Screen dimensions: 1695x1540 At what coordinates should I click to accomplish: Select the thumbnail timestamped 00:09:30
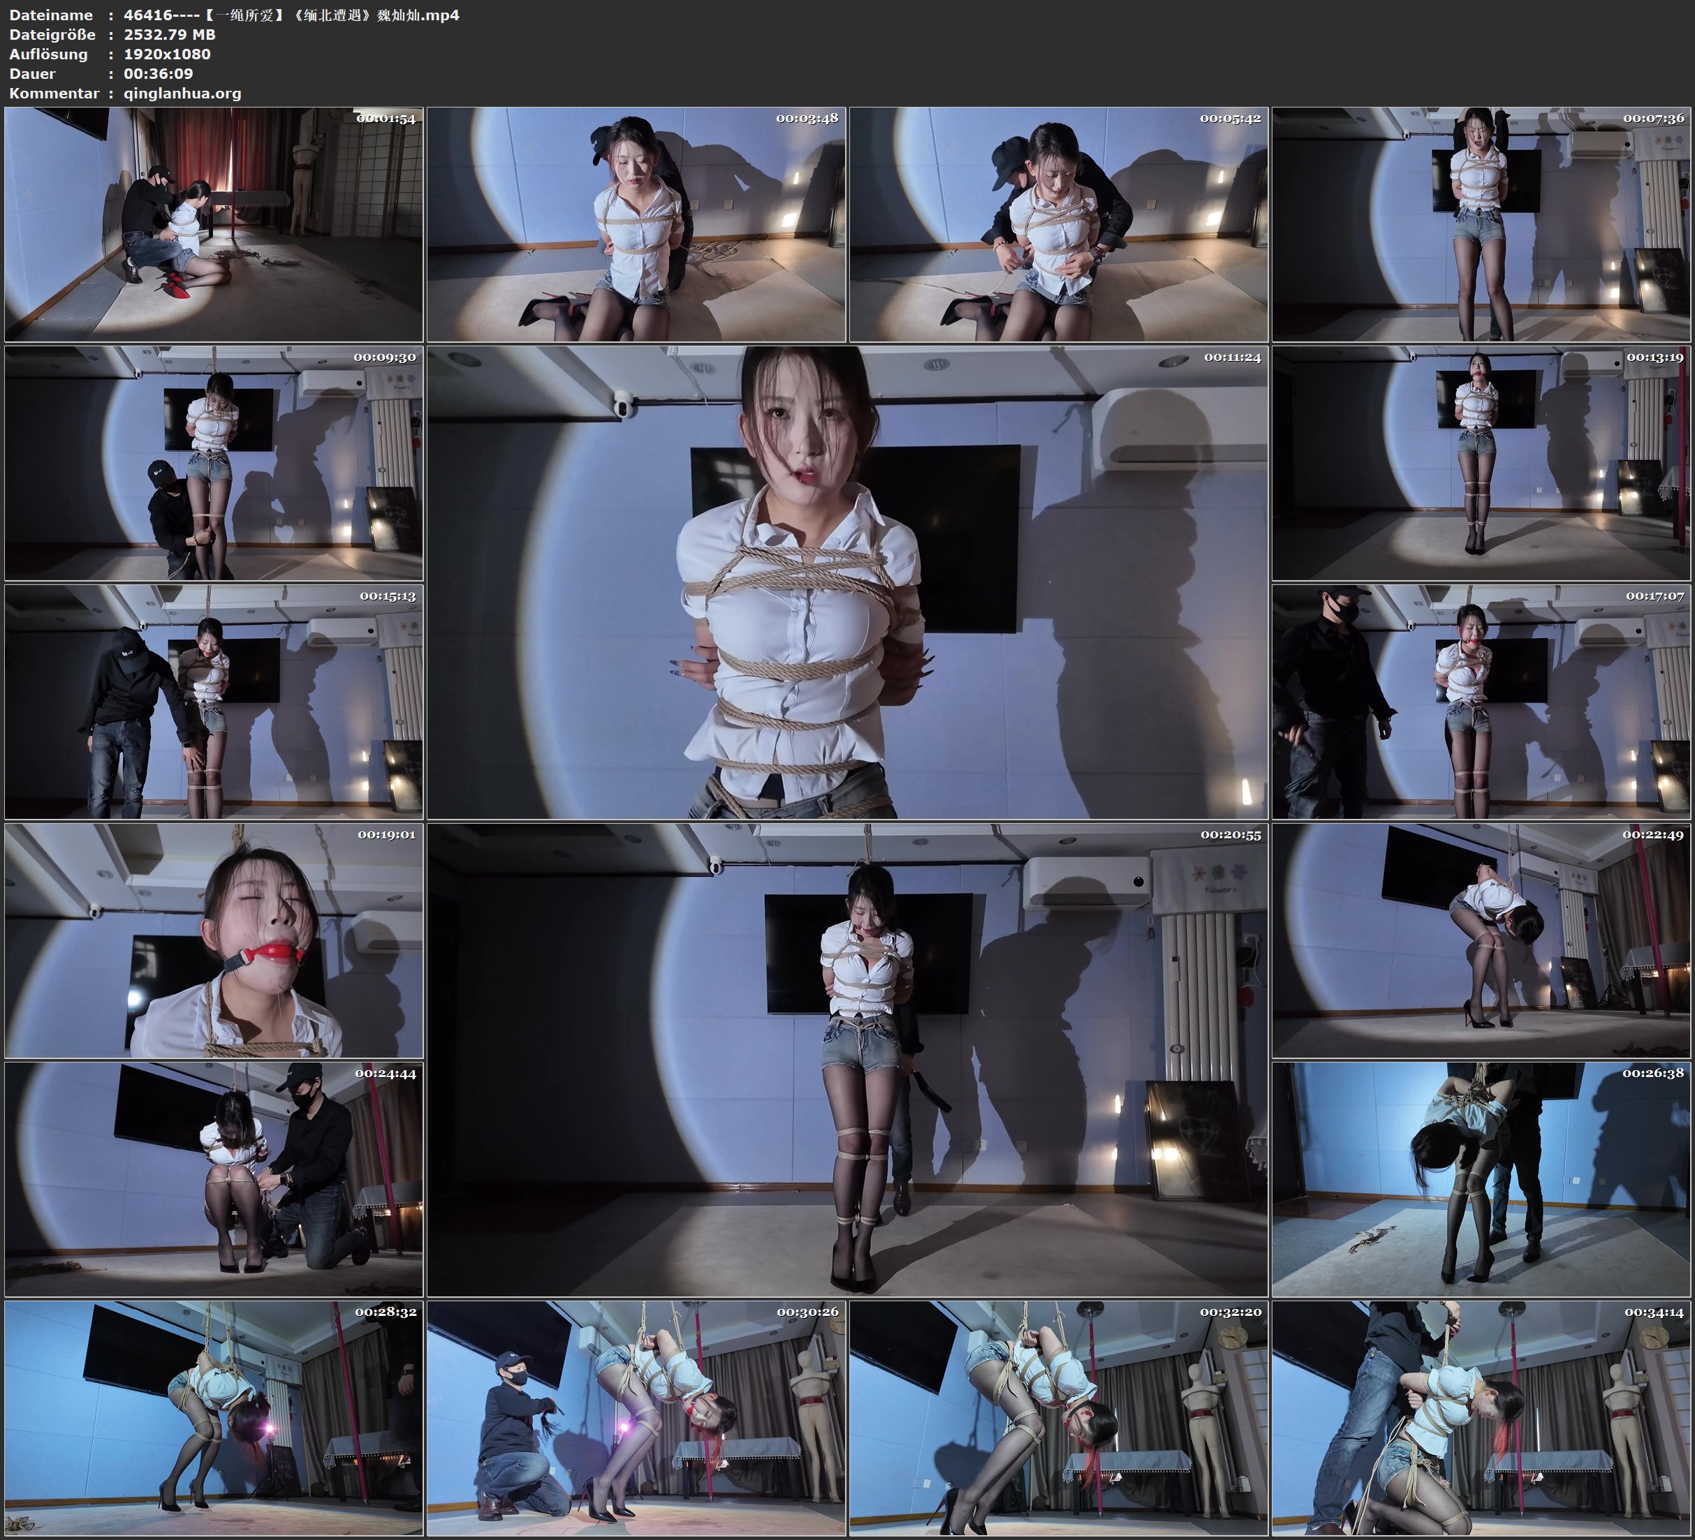click(x=214, y=463)
